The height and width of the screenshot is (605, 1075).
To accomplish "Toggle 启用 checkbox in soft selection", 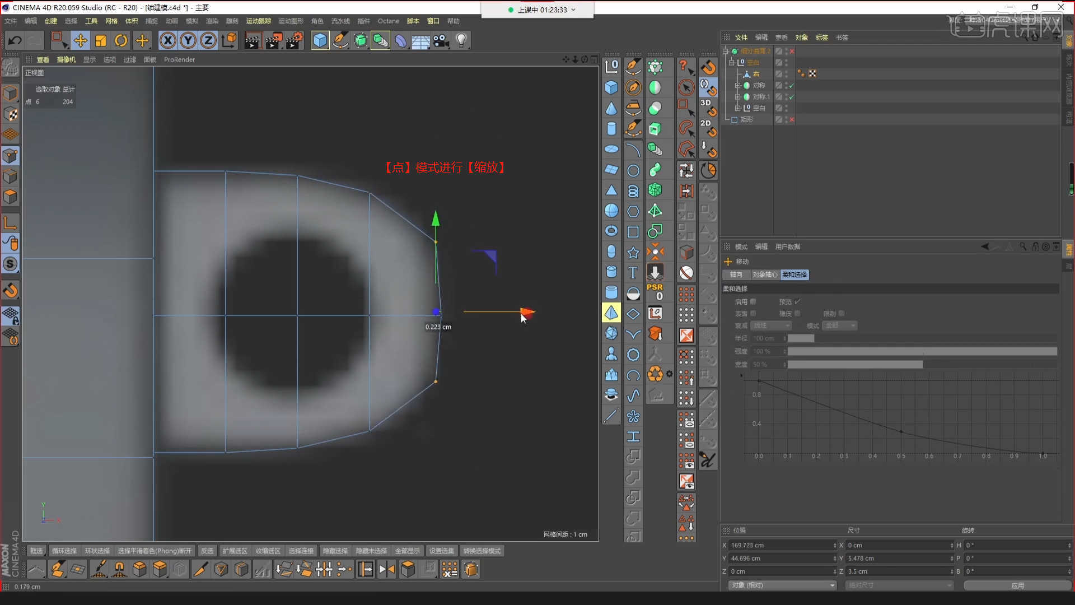I will coord(753,301).
